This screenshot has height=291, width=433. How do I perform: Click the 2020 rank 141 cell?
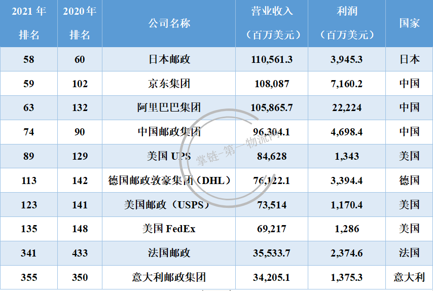pos(80,205)
